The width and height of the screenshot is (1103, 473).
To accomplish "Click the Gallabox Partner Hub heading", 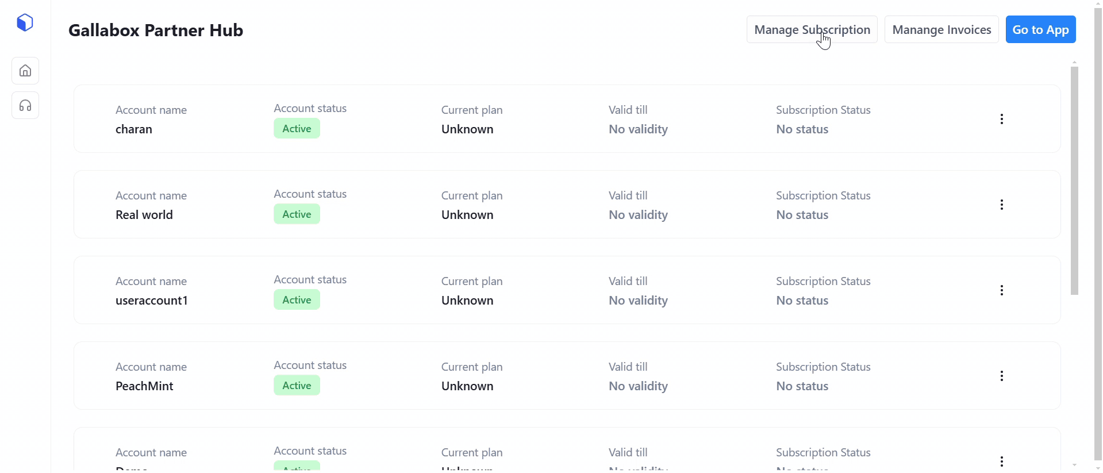I will coord(156,30).
